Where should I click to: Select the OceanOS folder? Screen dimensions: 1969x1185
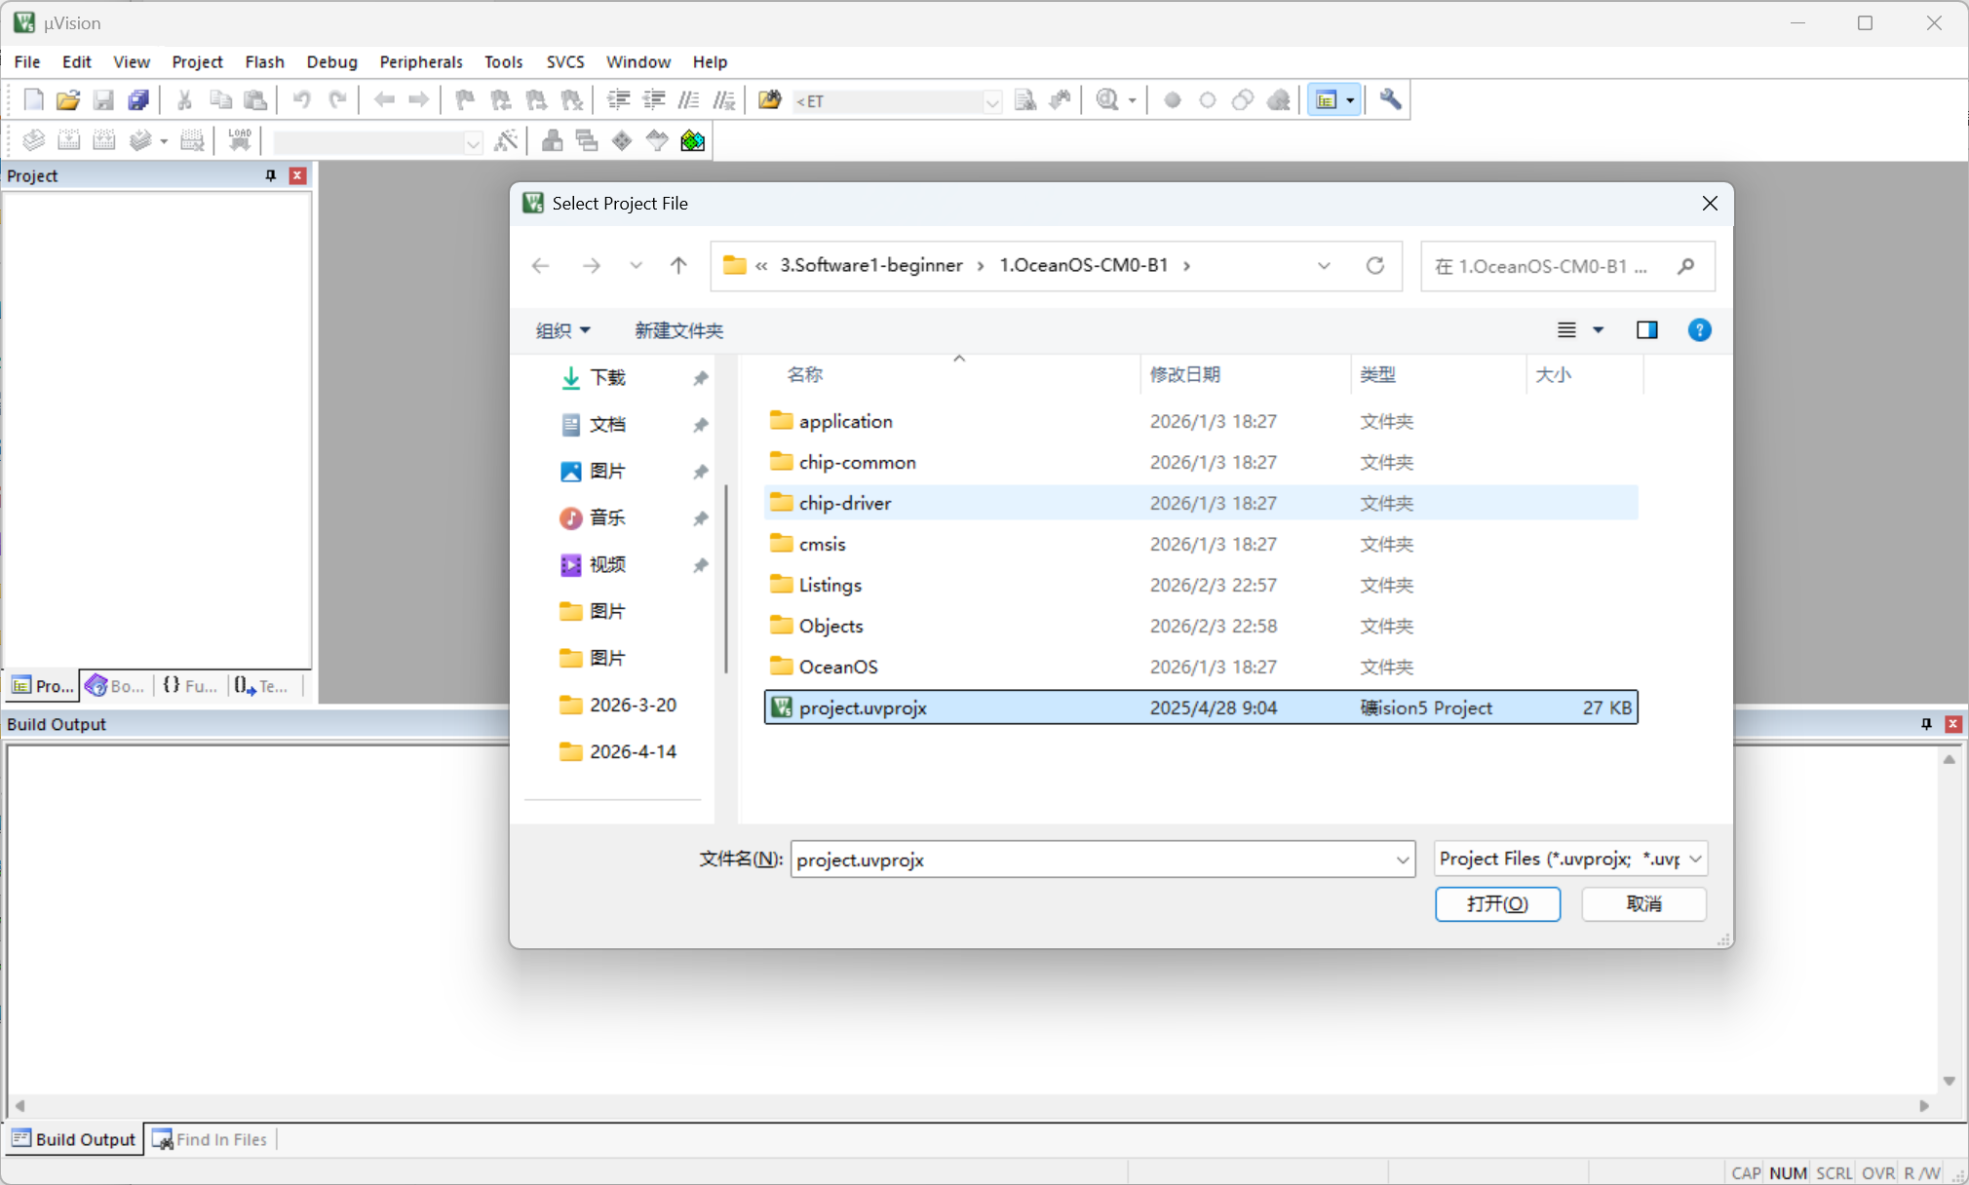[x=1201, y=667]
